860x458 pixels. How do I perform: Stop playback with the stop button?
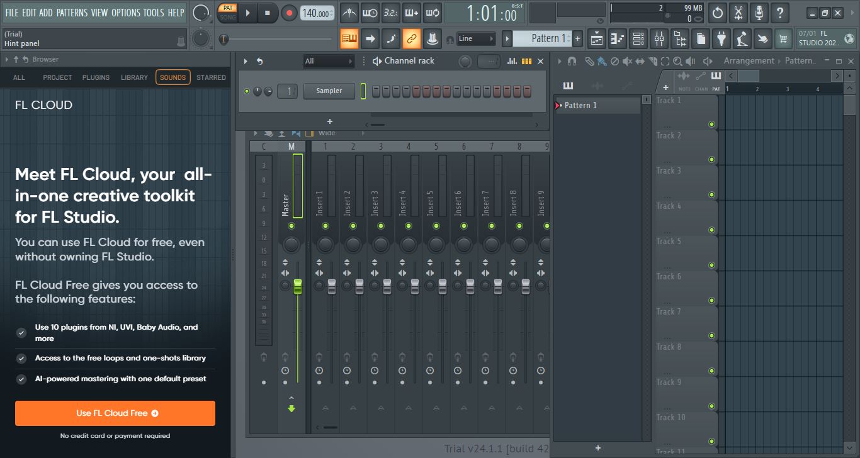click(268, 13)
